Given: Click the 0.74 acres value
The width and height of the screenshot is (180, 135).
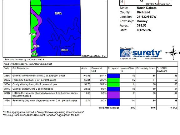Looking at the screenshot, I should (x=88, y=101).
